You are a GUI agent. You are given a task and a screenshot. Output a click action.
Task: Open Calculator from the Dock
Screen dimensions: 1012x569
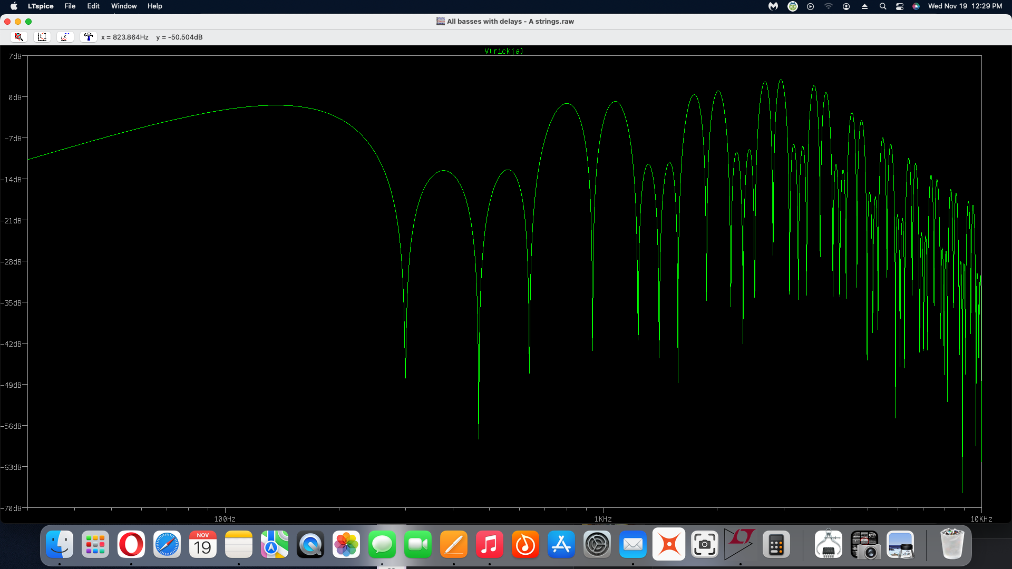[776, 544]
